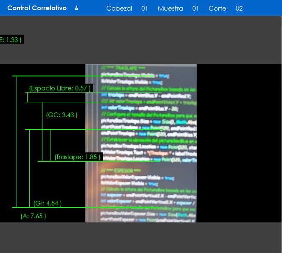Select the Traslape 1.85 measurement label
Screen dimensions: 282x253
78,157
